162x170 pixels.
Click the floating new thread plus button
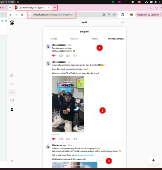(x=153, y=160)
